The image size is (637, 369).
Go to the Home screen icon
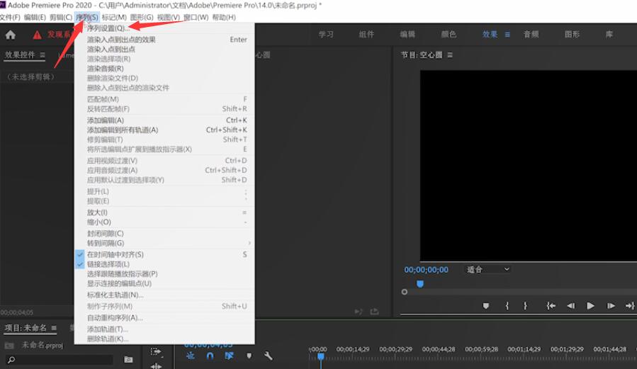point(11,35)
